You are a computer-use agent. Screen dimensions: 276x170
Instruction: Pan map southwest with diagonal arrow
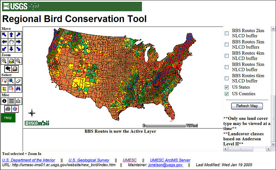point(4,49)
